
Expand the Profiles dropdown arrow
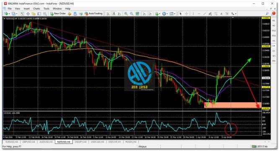(x=17, y=14)
